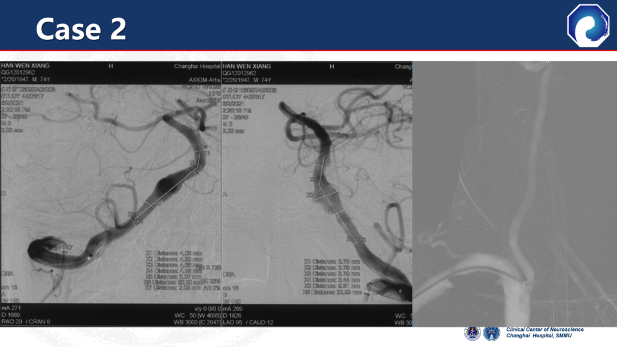Select 'HAN WEN XIANG' in the LAO view header

pos(247,66)
